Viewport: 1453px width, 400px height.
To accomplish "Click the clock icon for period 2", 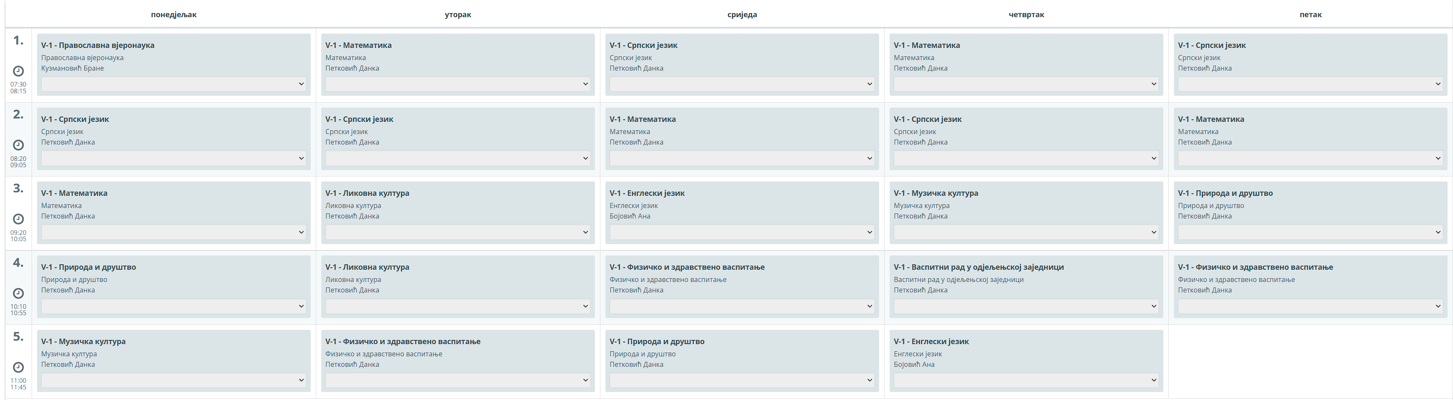I will pos(18,145).
